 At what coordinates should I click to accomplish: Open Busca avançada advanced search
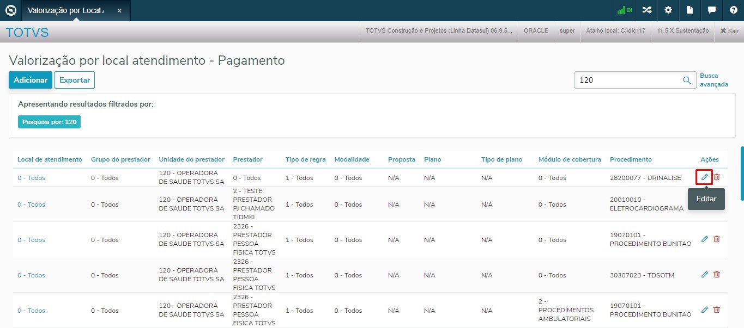click(714, 80)
